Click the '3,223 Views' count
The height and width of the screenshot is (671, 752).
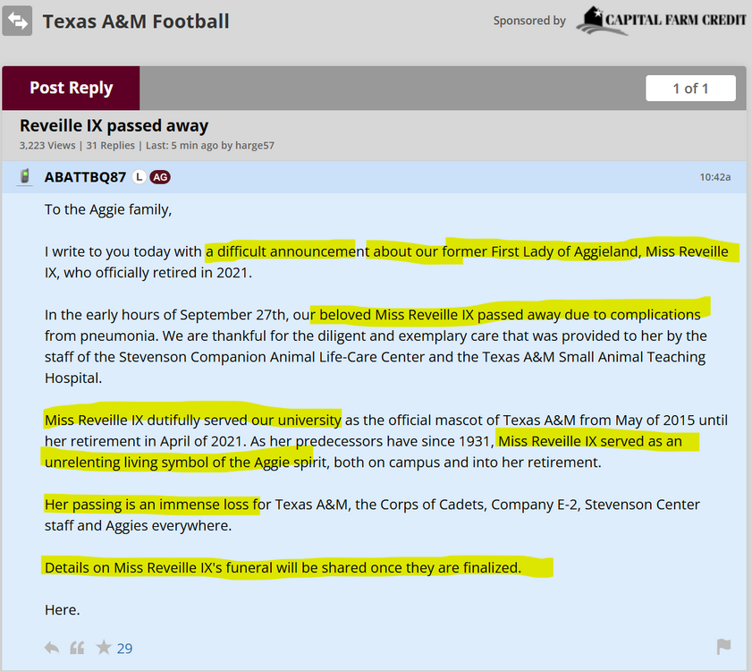point(47,145)
